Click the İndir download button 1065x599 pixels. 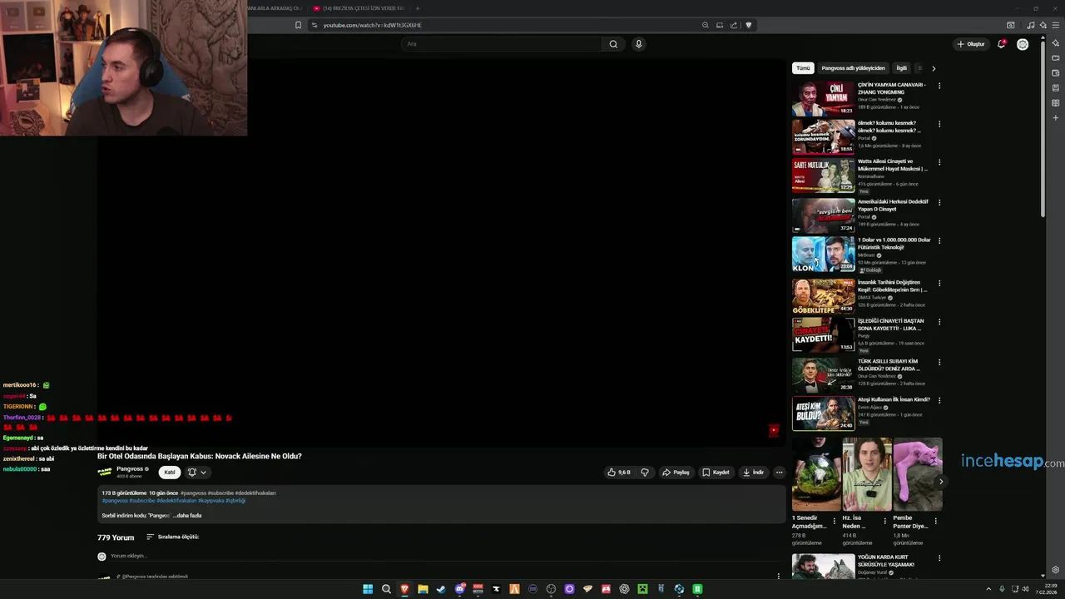click(x=754, y=473)
